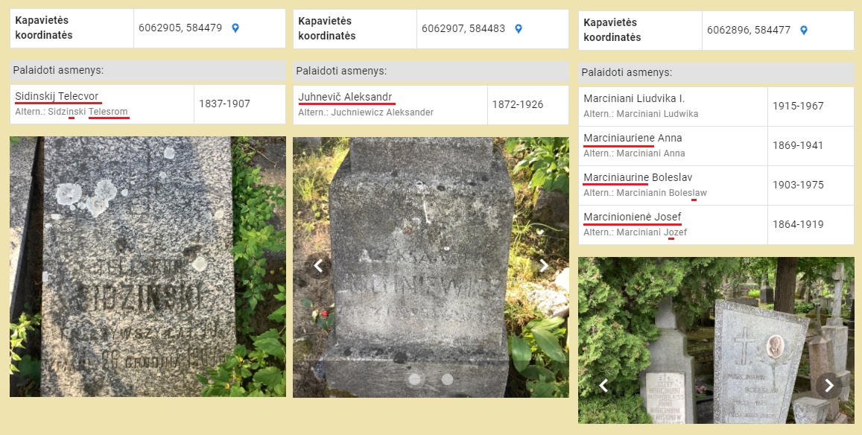
Task: Open the Marciniani family grave photo
Action: point(716,340)
